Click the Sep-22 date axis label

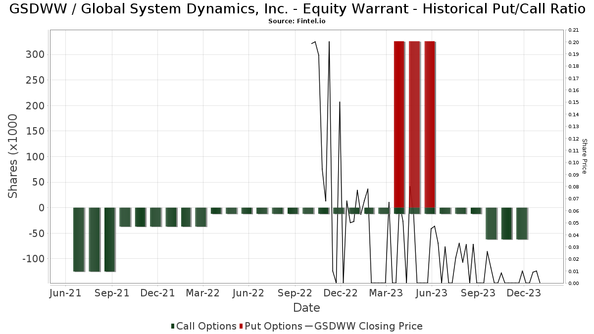pos(295,293)
